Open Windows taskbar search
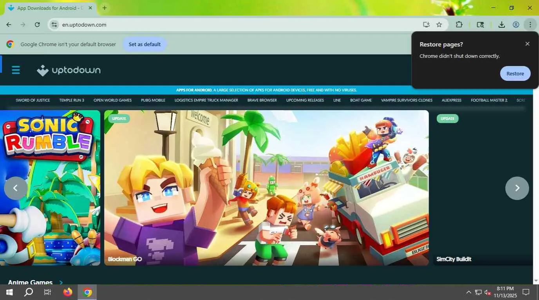539x300 pixels. (x=29, y=292)
